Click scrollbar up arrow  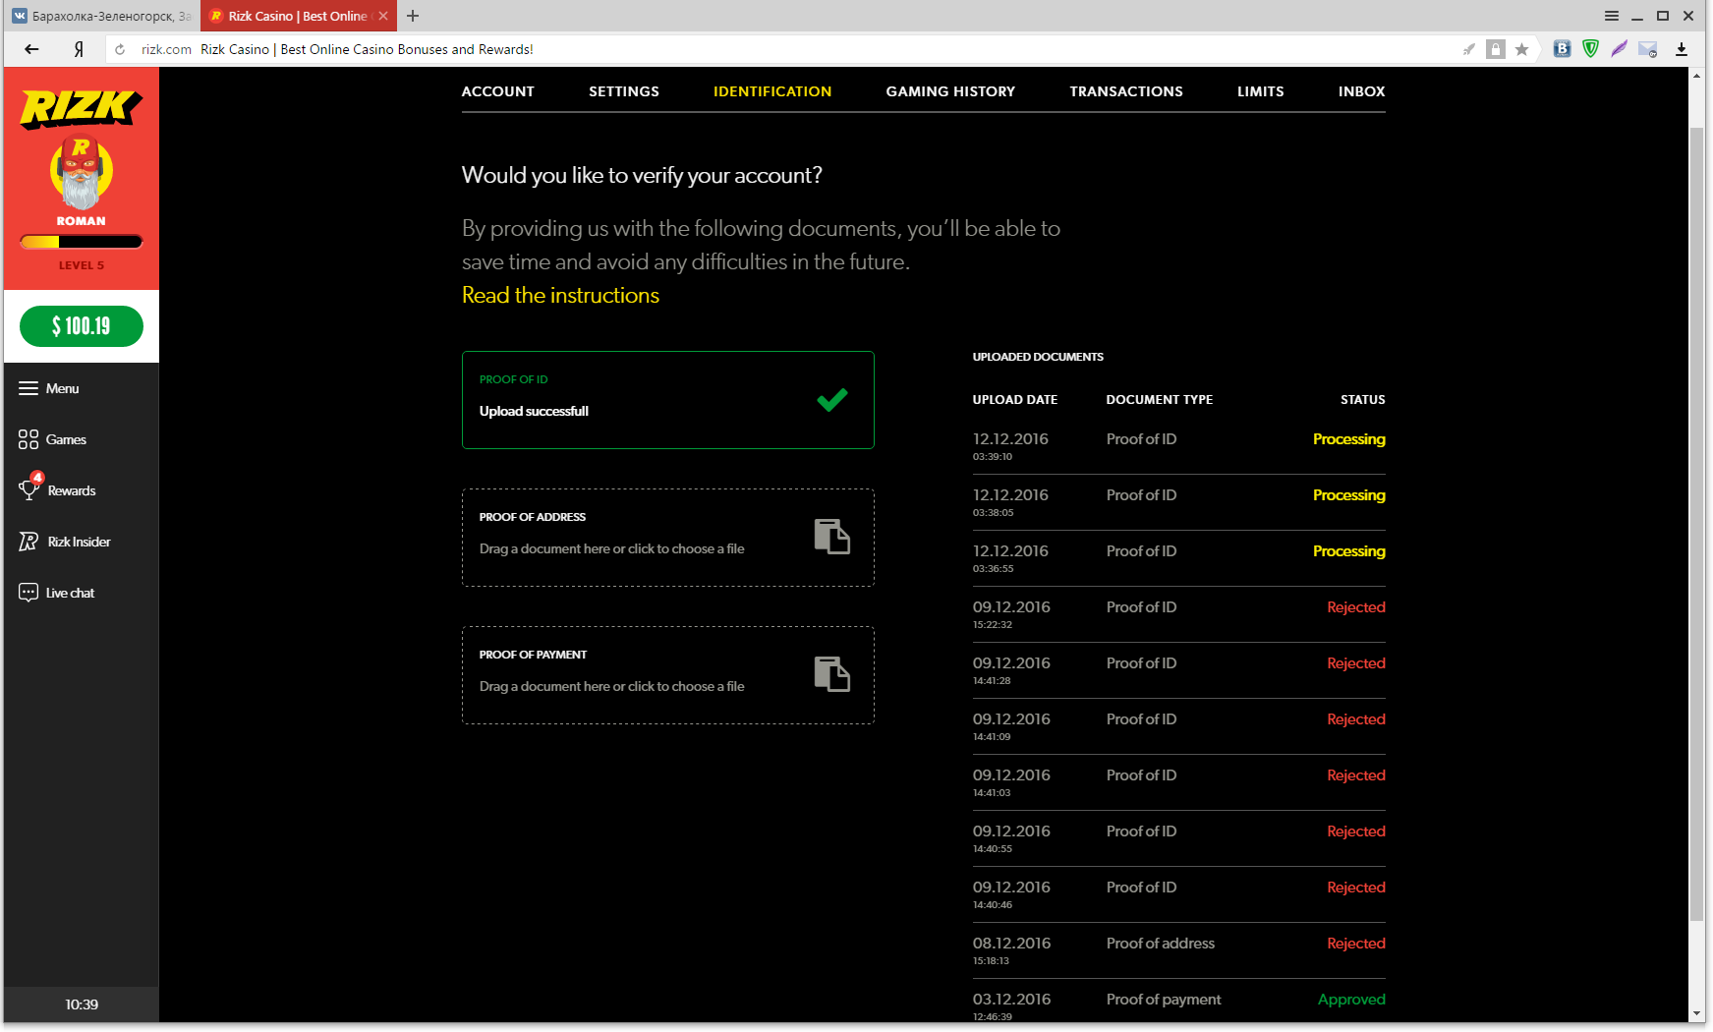1697,76
